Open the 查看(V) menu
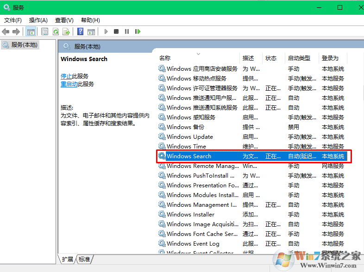This screenshot has width=364, height=272. (64, 20)
